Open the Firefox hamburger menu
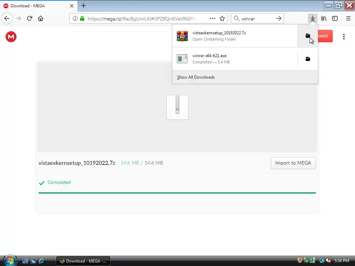The image size is (355, 266). point(348,18)
